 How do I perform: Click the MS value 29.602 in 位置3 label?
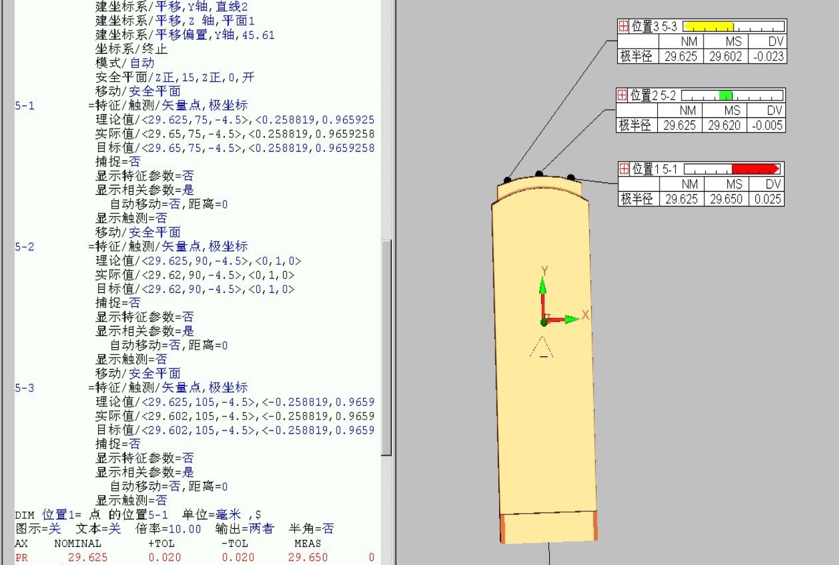[x=725, y=56]
